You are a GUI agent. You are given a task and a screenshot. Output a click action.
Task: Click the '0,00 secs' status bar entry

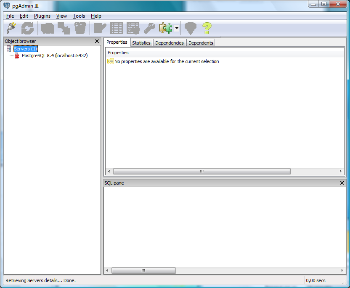(316, 280)
